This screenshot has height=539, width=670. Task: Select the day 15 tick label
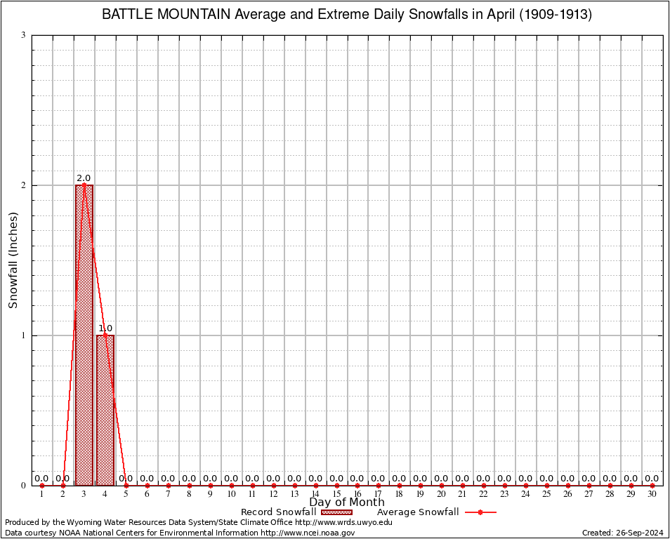point(336,495)
